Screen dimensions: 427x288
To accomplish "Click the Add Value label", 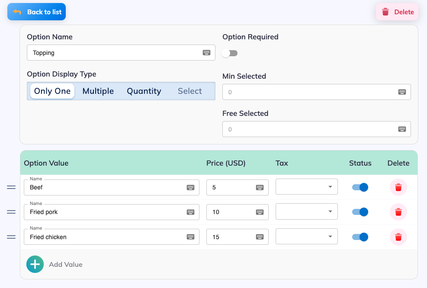I will click(66, 264).
